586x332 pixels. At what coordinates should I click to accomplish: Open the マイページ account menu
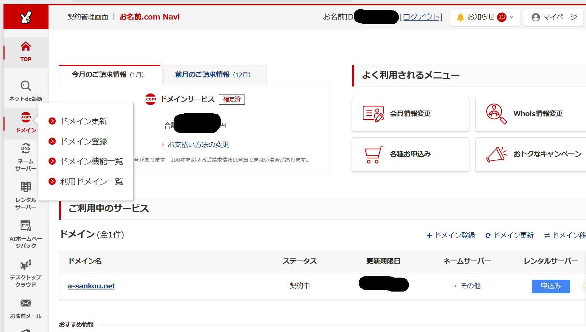(554, 17)
